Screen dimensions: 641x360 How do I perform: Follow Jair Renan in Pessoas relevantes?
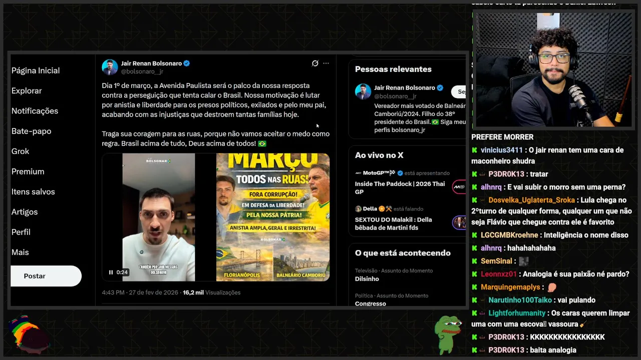pyautogui.click(x=459, y=91)
